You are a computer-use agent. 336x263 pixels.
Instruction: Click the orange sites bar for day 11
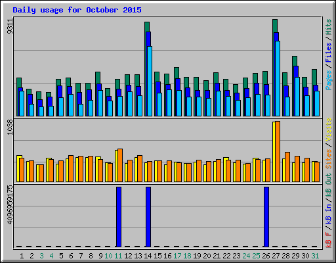pos(120,165)
